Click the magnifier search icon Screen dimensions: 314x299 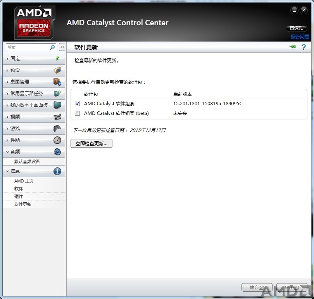(x=52, y=47)
